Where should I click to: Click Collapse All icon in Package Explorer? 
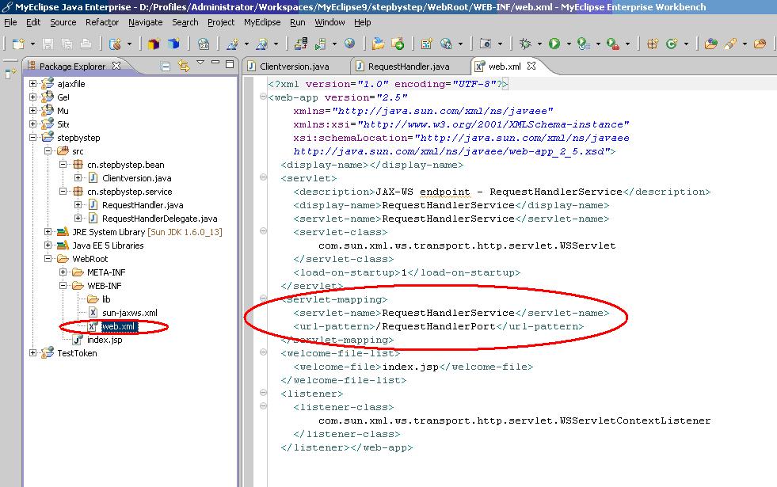tap(166, 67)
